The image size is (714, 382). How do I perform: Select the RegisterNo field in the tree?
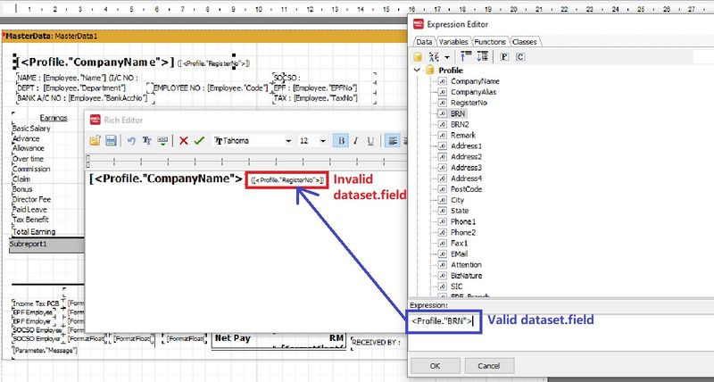(469, 103)
